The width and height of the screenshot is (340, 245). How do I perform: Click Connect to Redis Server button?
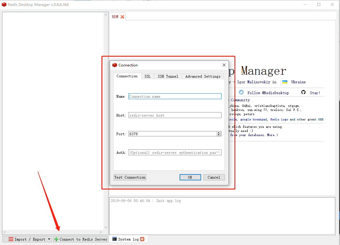81,239
